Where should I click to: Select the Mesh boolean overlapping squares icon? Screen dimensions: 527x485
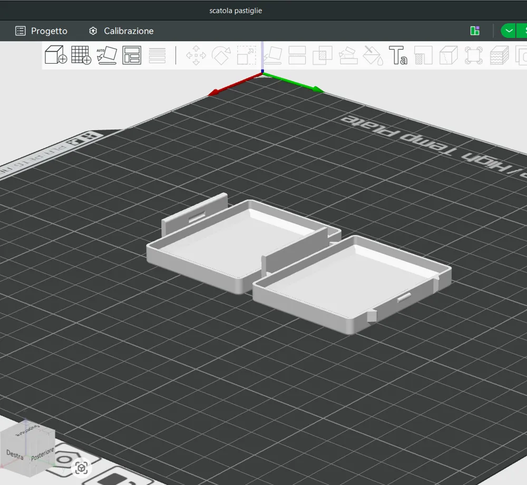pyautogui.click(x=323, y=55)
